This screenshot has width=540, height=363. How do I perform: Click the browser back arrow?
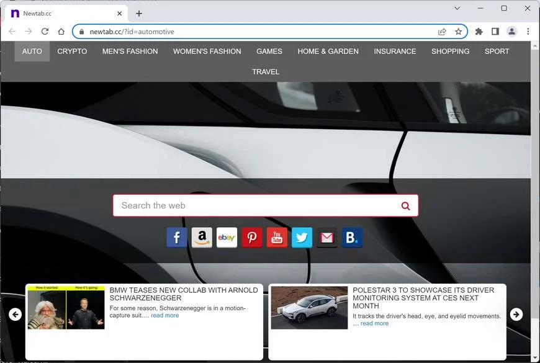[12, 32]
